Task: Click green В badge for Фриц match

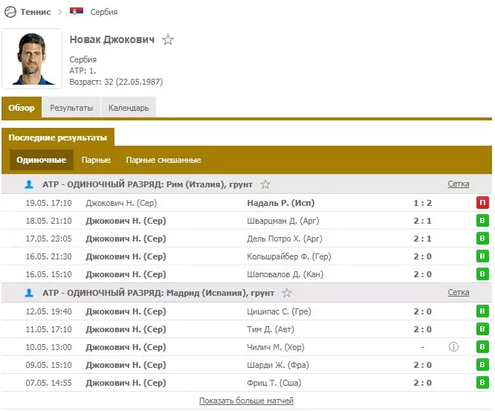Action: point(482,383)
